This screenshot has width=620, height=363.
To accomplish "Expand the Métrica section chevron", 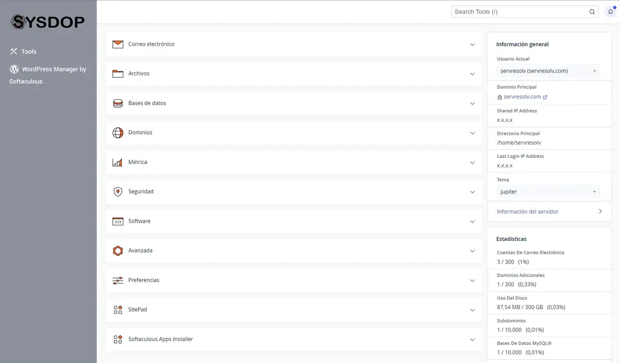I will pyautogui.click(x=472, y=162).
